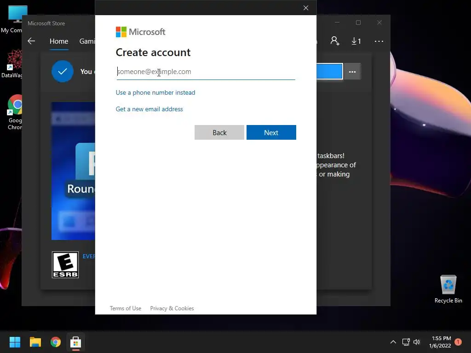This screenshot has height=353, width=471.
Task: Click the ESRB Everyone rating badge
Action: (x=65, y=265)
